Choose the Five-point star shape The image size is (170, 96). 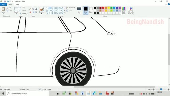(x=52, y=13)
